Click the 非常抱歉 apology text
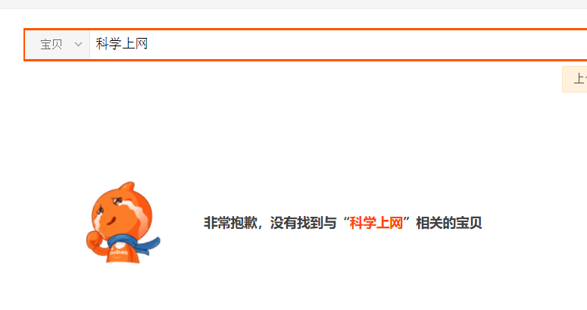 point(230,223)
